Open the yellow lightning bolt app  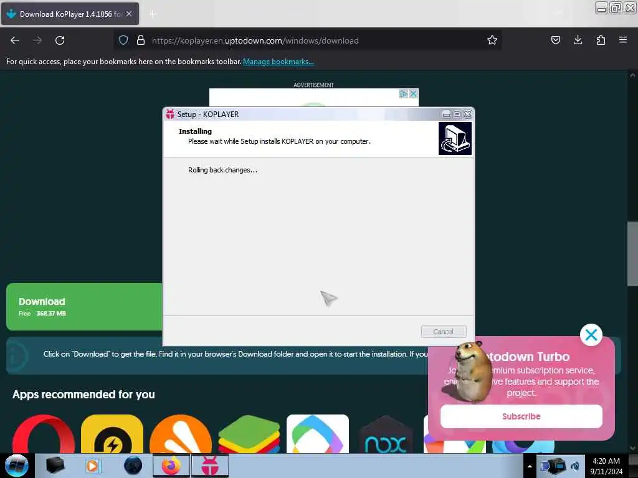(112, 434)
